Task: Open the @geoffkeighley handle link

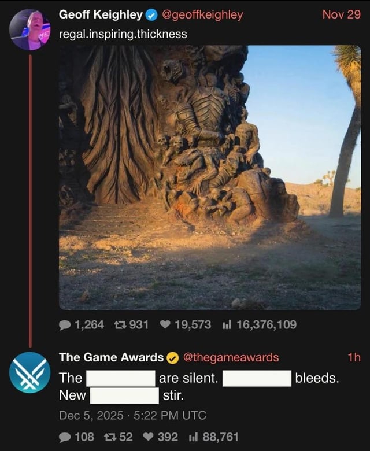Action: [203, 14]
